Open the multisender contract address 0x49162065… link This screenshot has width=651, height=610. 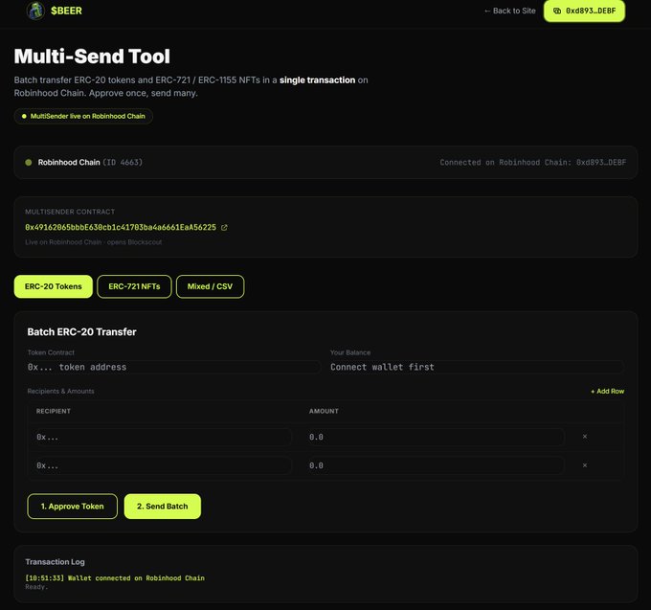coord(121,228)
